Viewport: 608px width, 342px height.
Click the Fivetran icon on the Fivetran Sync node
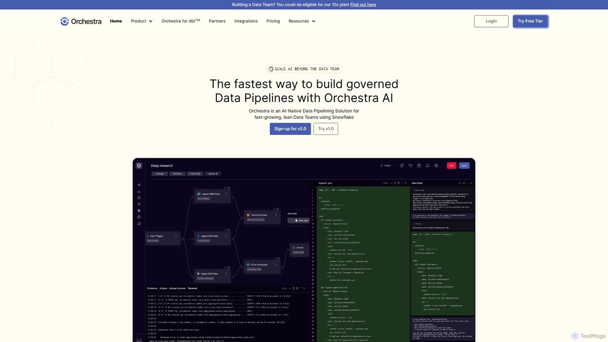point(198,236)
